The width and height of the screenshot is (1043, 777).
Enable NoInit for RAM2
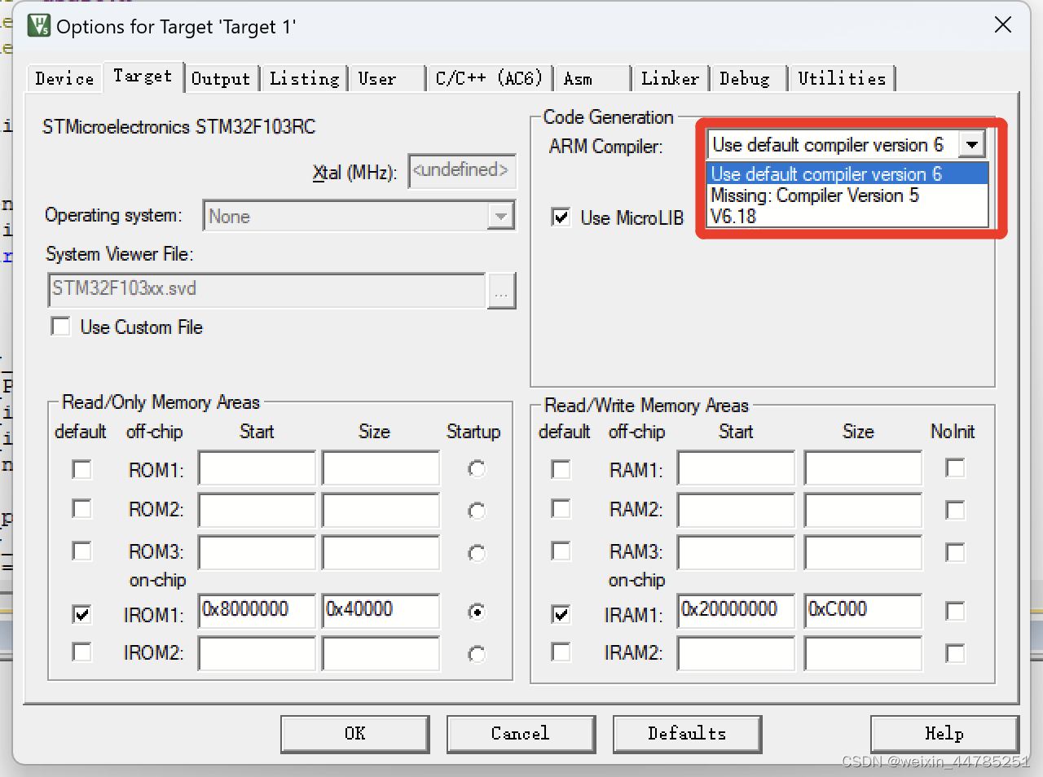pyautogui.click(x=955, y=511)
